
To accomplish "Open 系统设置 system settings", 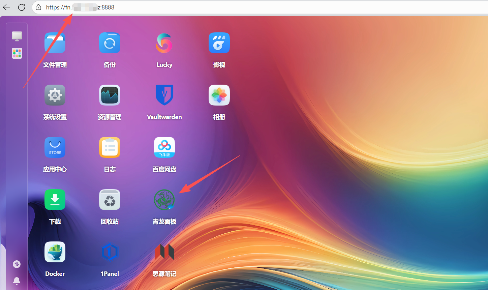I will point(55,95).
